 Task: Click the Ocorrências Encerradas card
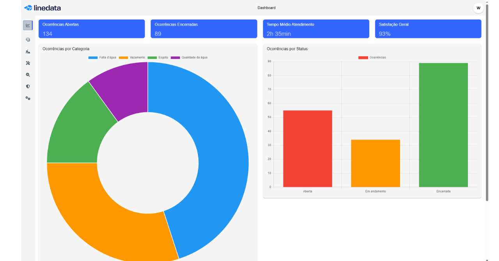(204, 29)
